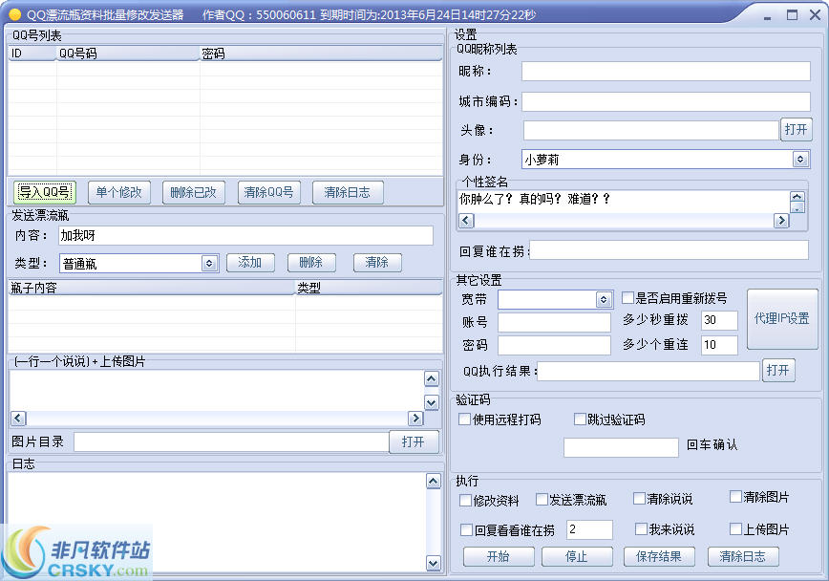Click the 说说 box scroll-up arrow
829x581 pixels.
[432, 378]
